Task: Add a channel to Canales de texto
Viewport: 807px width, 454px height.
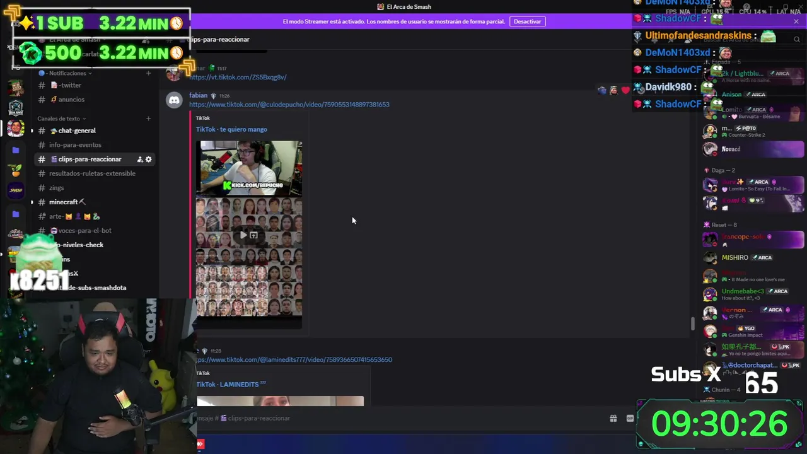Action: coord(149,119)
